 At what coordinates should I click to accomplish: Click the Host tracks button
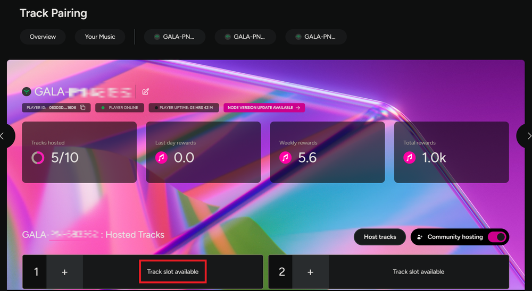pyautogui.click(x=380, y=237)
